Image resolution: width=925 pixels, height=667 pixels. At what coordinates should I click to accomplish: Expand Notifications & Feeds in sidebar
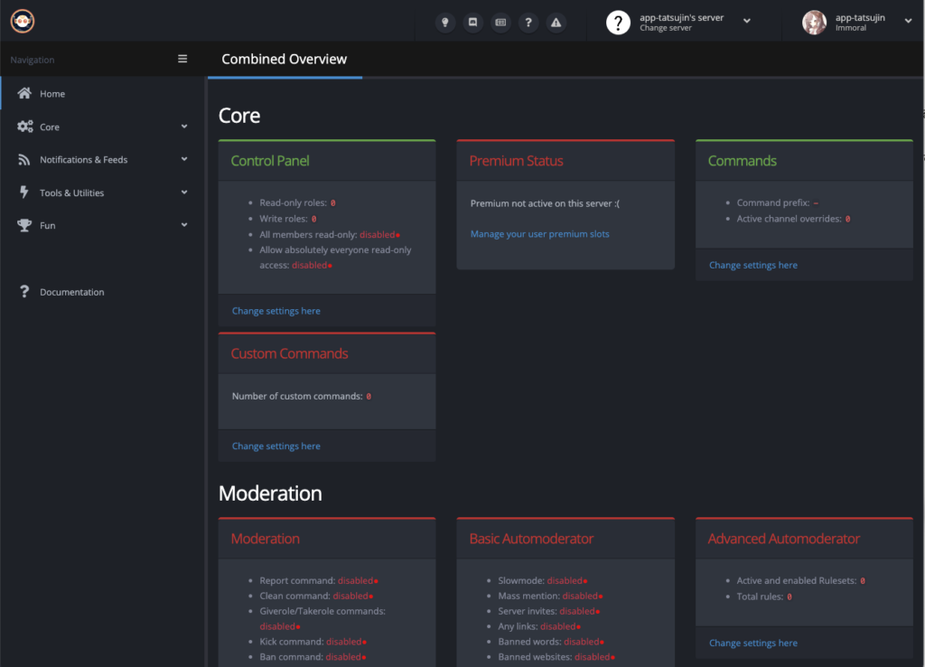(x=102, y=160)
